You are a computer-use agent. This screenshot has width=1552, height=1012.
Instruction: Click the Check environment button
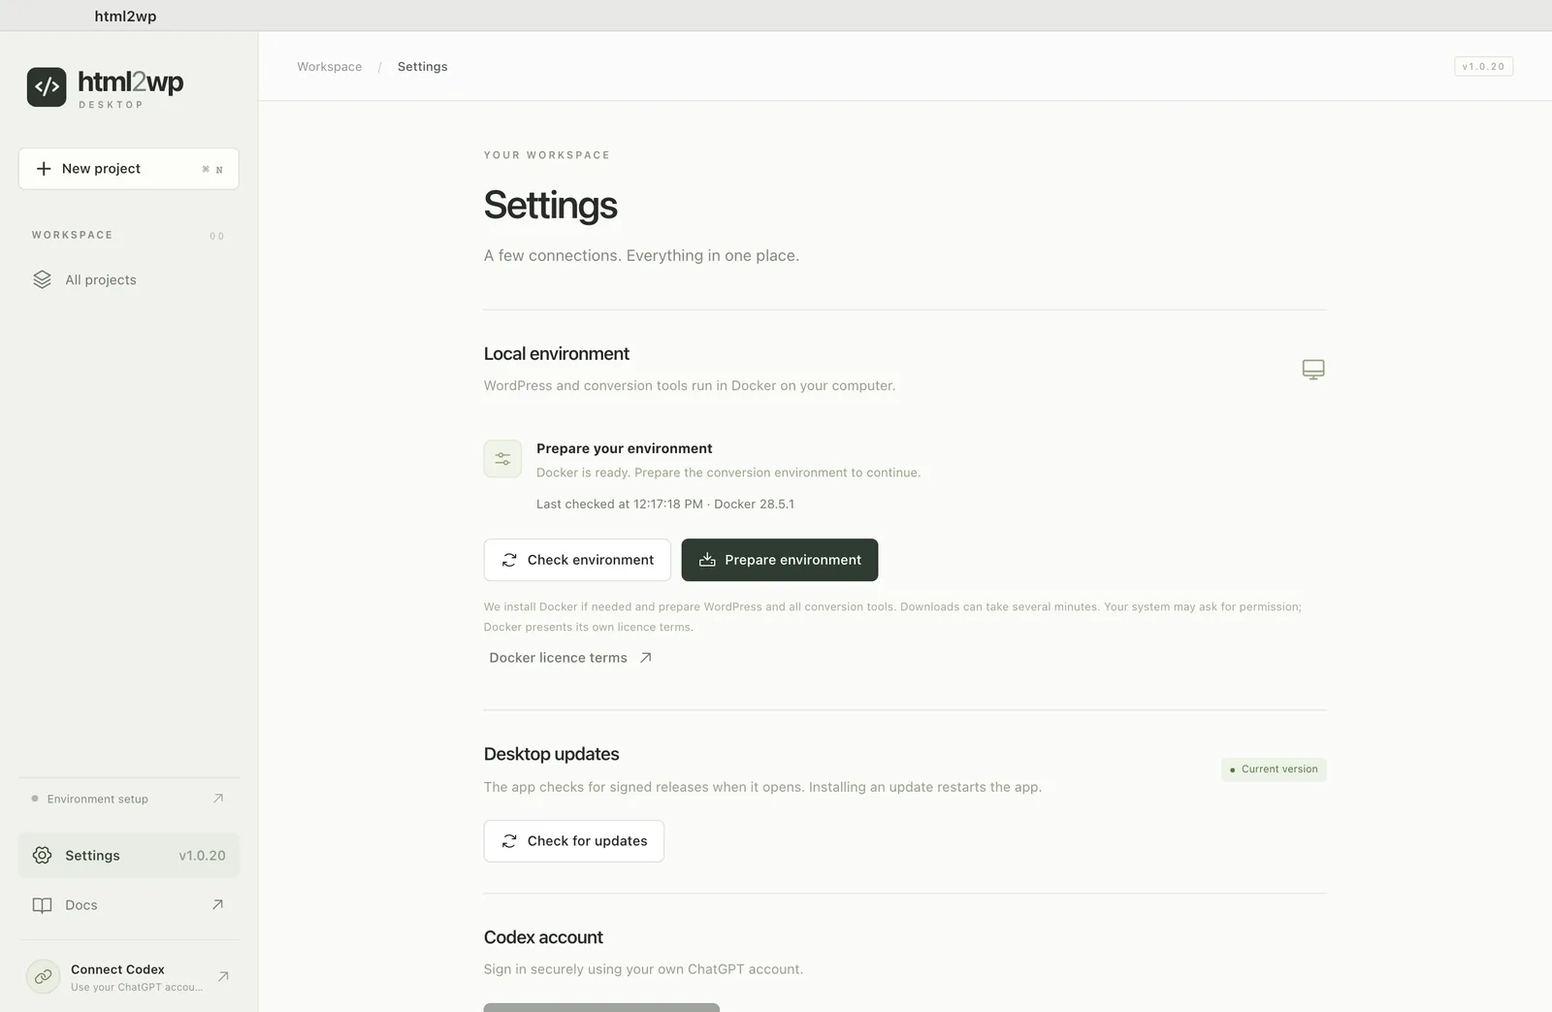577,560
